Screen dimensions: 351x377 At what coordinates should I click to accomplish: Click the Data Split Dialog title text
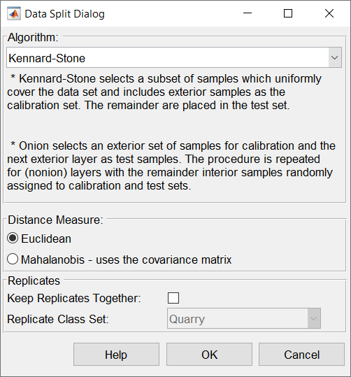tap(64, 14)
